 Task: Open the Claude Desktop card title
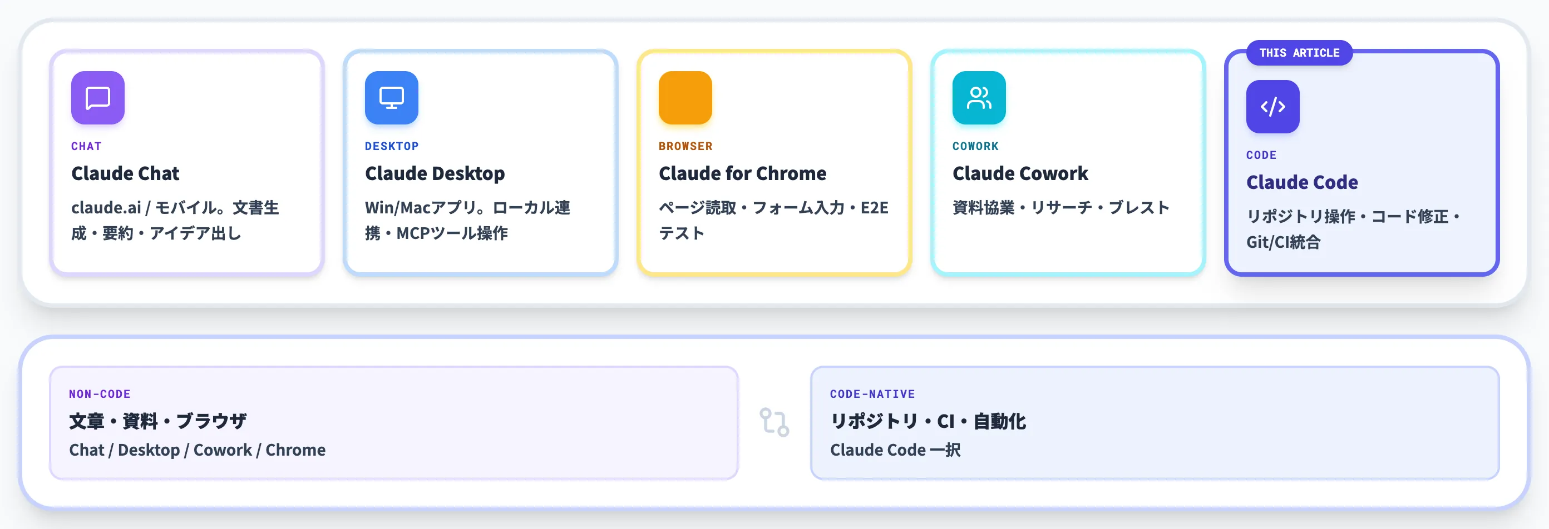click(435, 173)
